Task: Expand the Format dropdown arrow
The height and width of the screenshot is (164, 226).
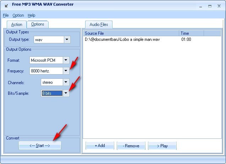Action: (x=66, y=60)
